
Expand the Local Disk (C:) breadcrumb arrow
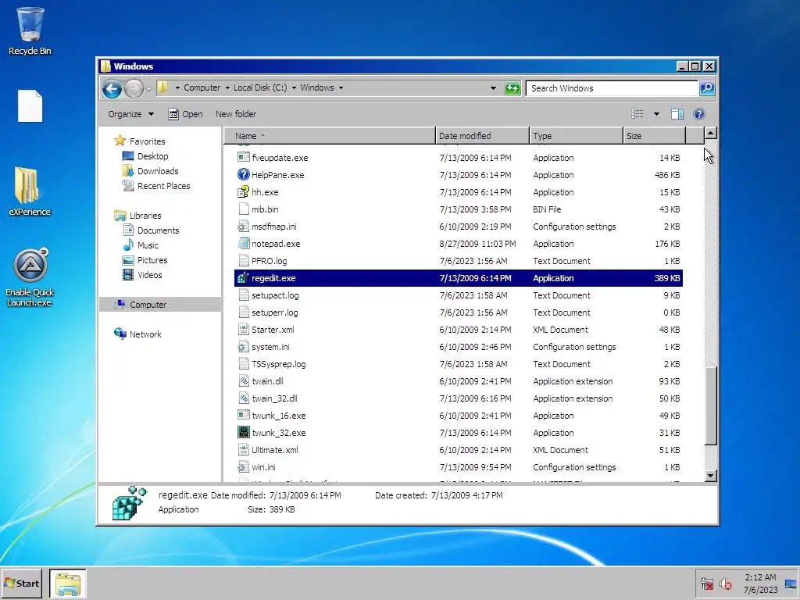[x=294, y=87]
